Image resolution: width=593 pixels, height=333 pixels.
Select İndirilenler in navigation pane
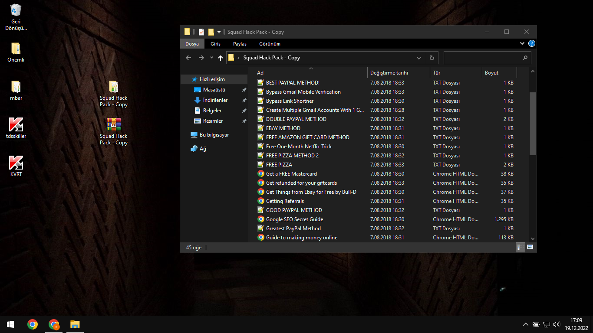pyautogui.click(x=214, y=100)
